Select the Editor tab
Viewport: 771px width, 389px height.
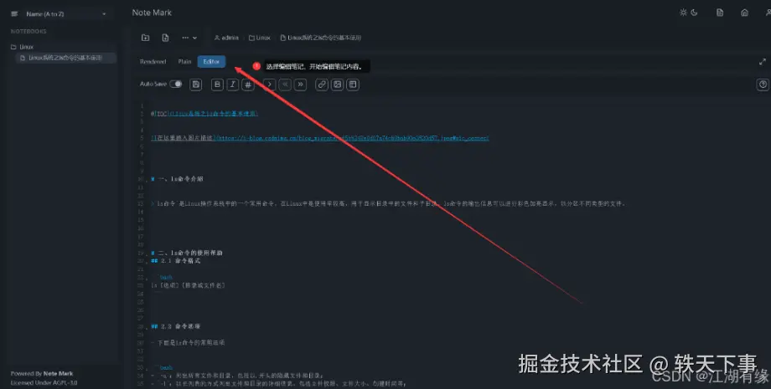[x=211, y=62]
